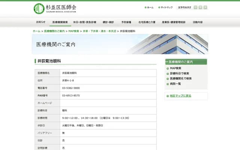Select large font size button

[x=205, y=7]
